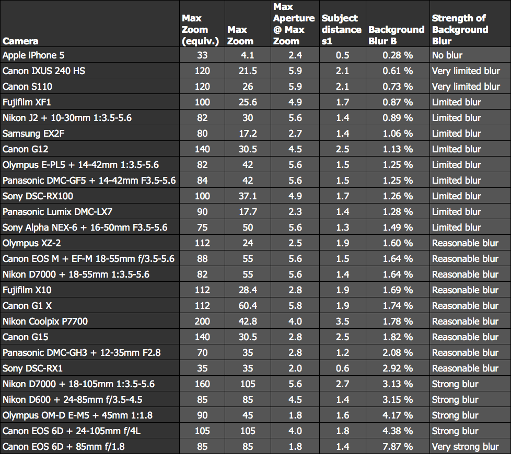The height and width of the screenshot is (454, 511).
Task: Select Sony Alpha NEX-6 + 16-50mm cell
Action: tap(90, 227)
